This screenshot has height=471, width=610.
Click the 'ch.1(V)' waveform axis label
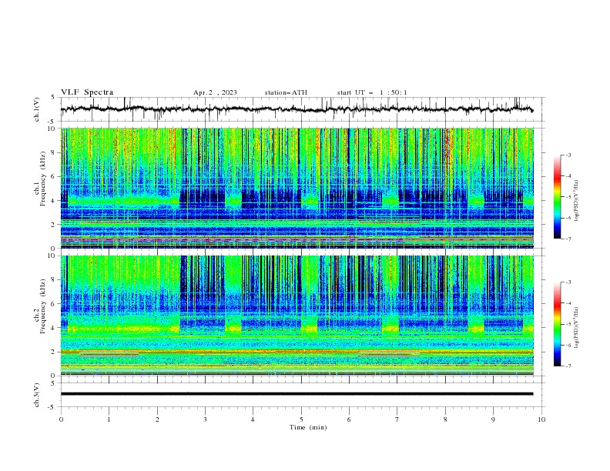pyautogui.click(x=37, y=109)
